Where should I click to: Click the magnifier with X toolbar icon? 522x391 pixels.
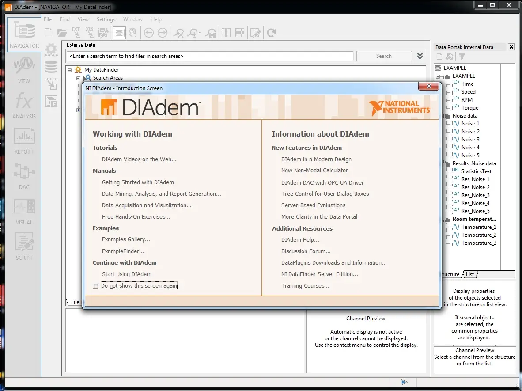pyautogui.click(x=179, y=33)
